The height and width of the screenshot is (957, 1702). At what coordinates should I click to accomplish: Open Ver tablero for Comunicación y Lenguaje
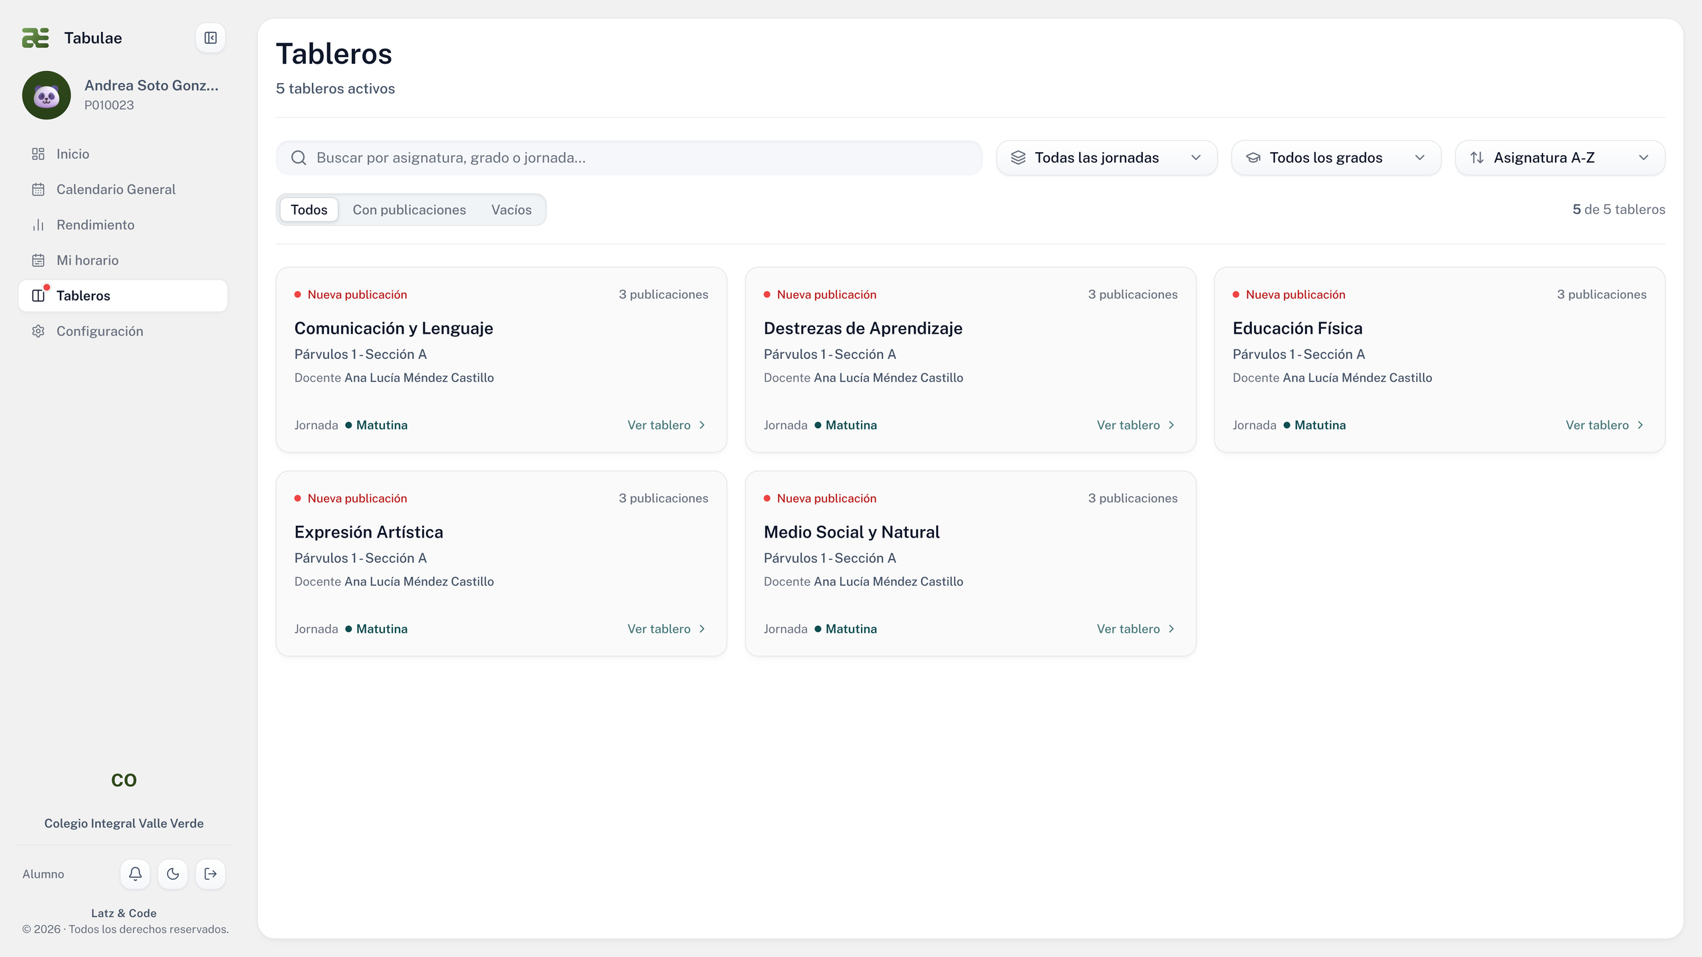pos(667,425)
